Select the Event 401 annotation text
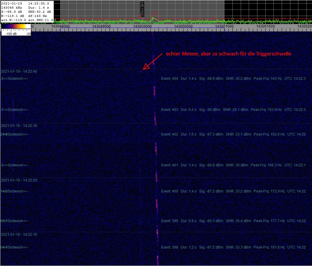The image size is (312, 266). (x=233, y=165)
